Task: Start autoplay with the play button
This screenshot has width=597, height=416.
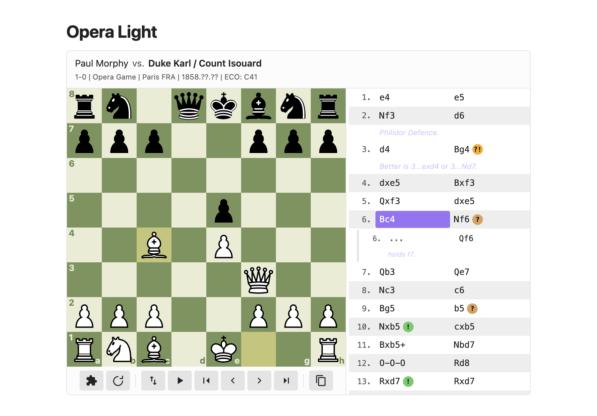Action: click(180, 381)
